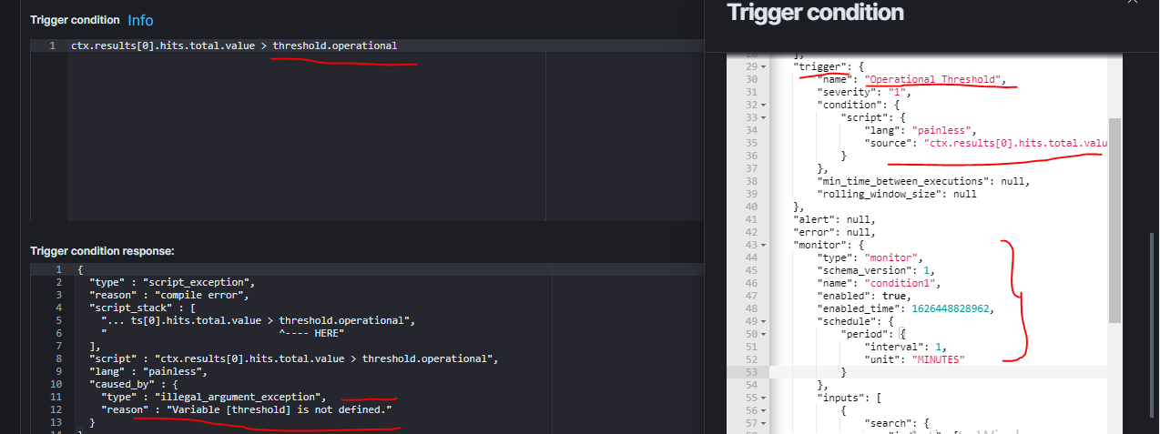The height and width of the screenshot is (434, 1160).
Task: Collapse the "trigger" block at line 29
Action: click(763, 66)
